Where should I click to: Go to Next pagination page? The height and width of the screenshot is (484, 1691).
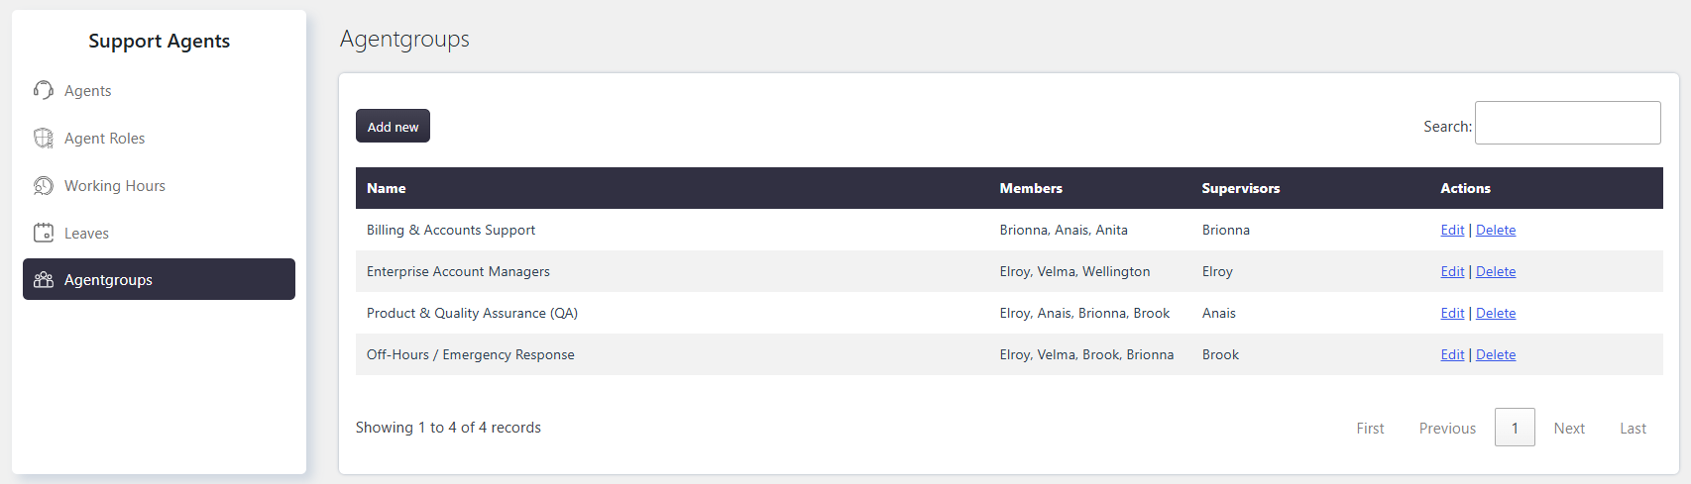click(x=1569, y=428)
